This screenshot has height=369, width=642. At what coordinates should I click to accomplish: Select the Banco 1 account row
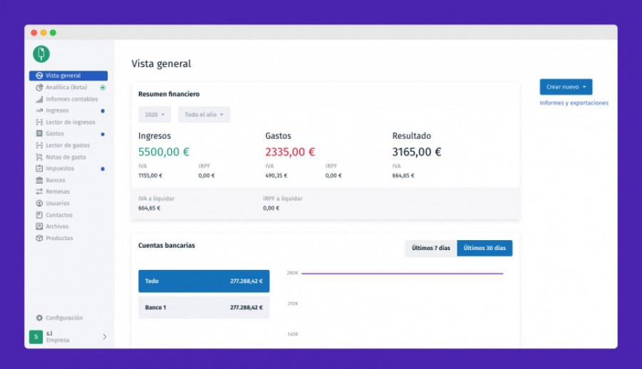pos(204,307)
